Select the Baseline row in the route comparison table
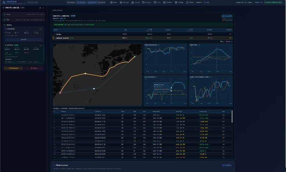286x172 pixels. [x=142, y=34]
